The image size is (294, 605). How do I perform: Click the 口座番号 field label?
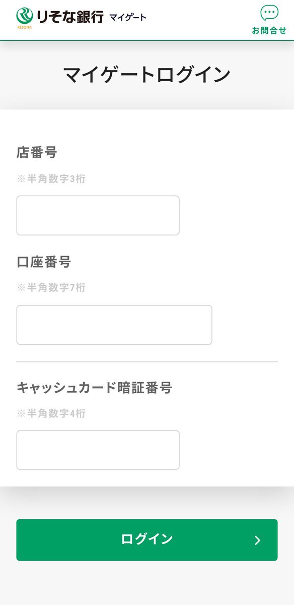[44, 262]
